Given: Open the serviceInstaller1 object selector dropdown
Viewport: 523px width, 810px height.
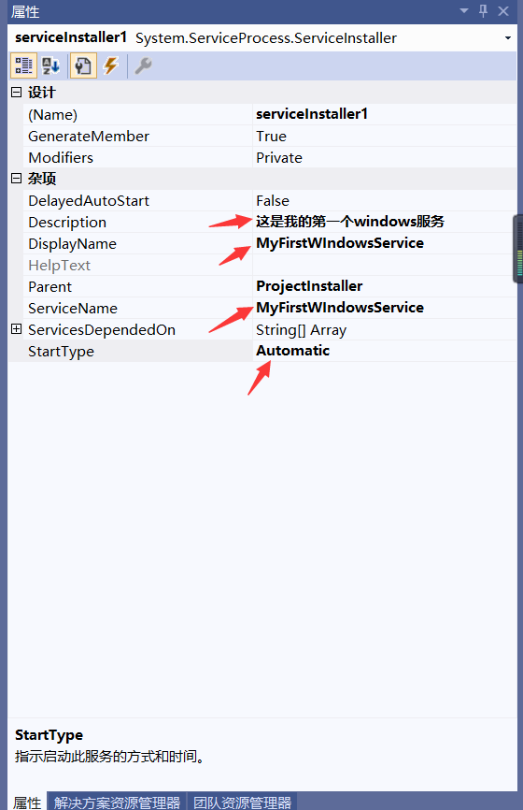Looking at the screenshot, I should click(x=508, y=37).
